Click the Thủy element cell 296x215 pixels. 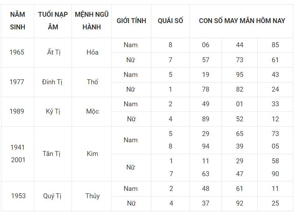pos(92,196)
